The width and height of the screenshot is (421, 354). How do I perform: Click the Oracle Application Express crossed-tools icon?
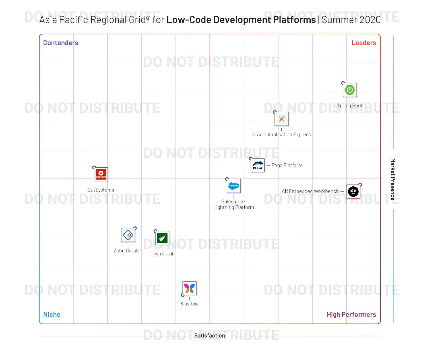coord(281,119)
